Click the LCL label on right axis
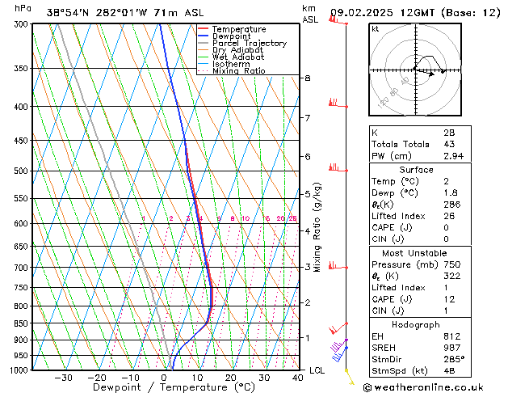The image size is (508, 393). 317,370
